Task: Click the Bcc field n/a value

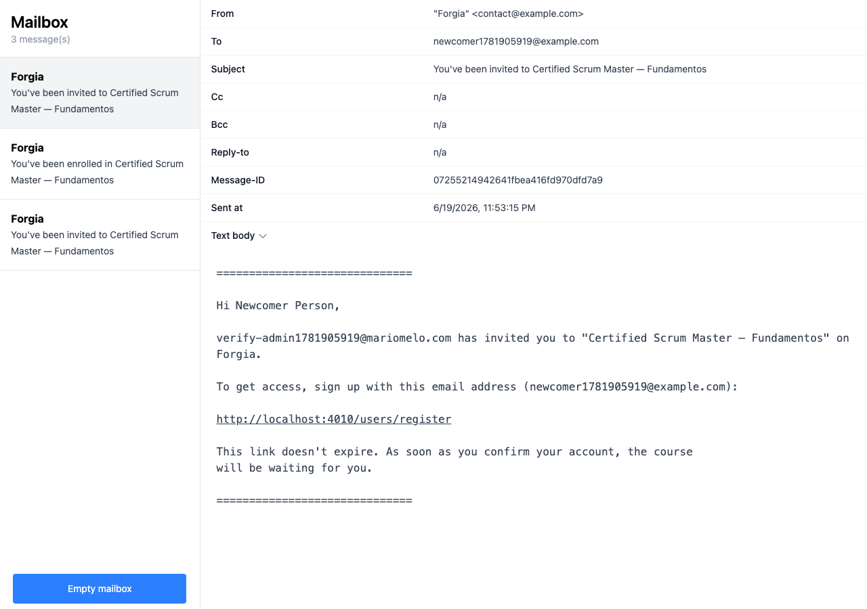Action: point(440,125)
